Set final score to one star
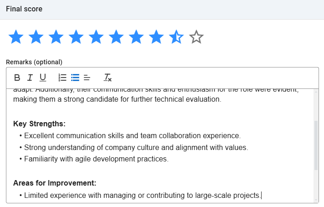324x207 pixels. click(15, 37)
